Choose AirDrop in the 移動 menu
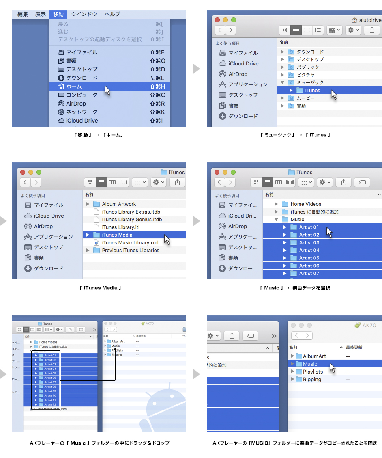This screenshot has height=458, width=382. tap(109, 104)
